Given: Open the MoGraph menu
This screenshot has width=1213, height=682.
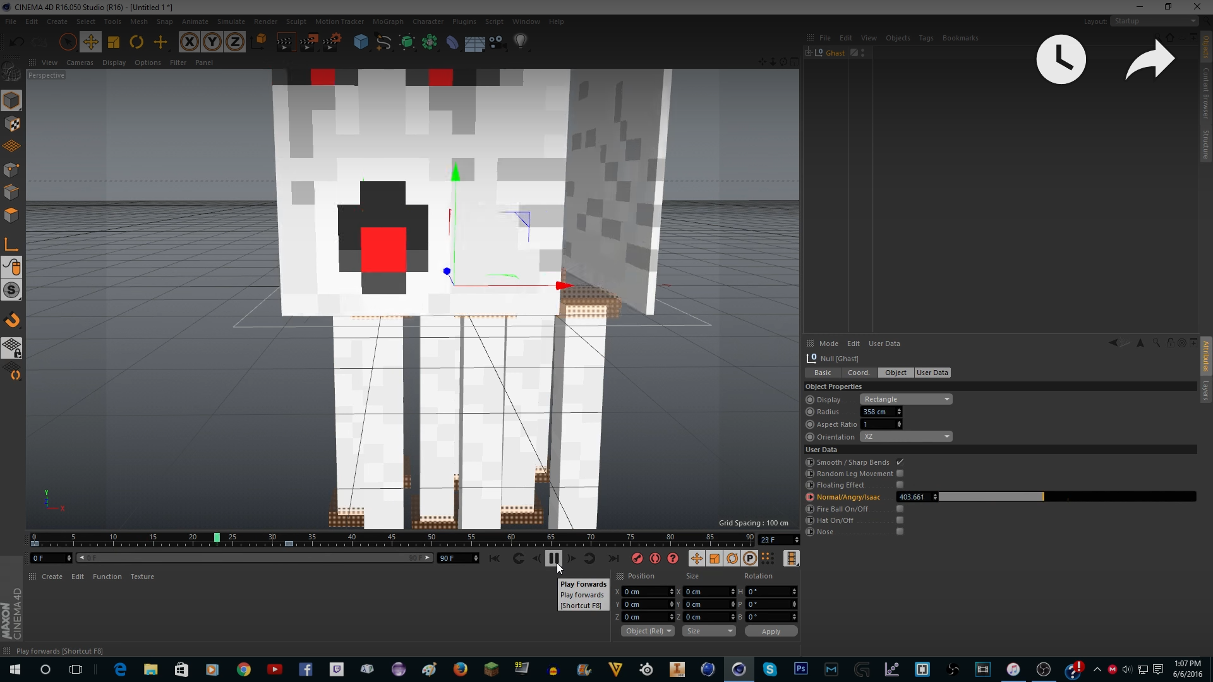Looking at the screenshot, I should pos(387,21).
